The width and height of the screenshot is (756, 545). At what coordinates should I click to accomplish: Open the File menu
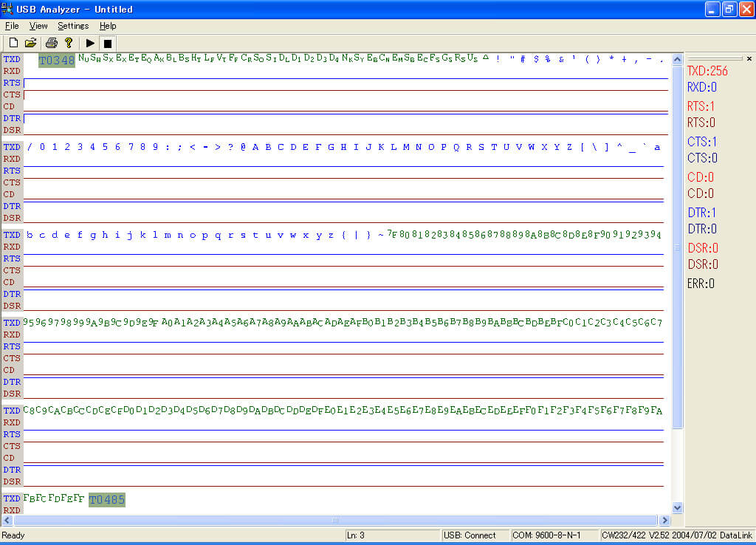[x=12, y=26]
